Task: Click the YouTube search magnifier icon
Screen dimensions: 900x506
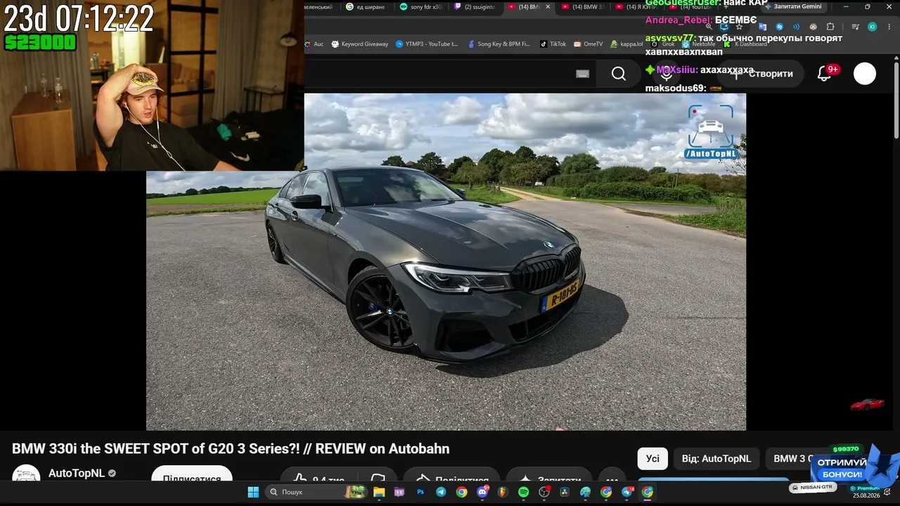Action: point(619,74)
